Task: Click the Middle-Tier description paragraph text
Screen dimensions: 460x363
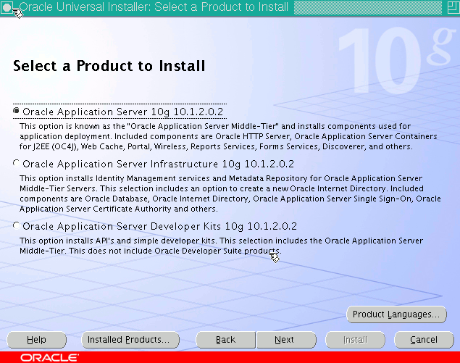Action: pyautogui.click(x=228, y=136)
